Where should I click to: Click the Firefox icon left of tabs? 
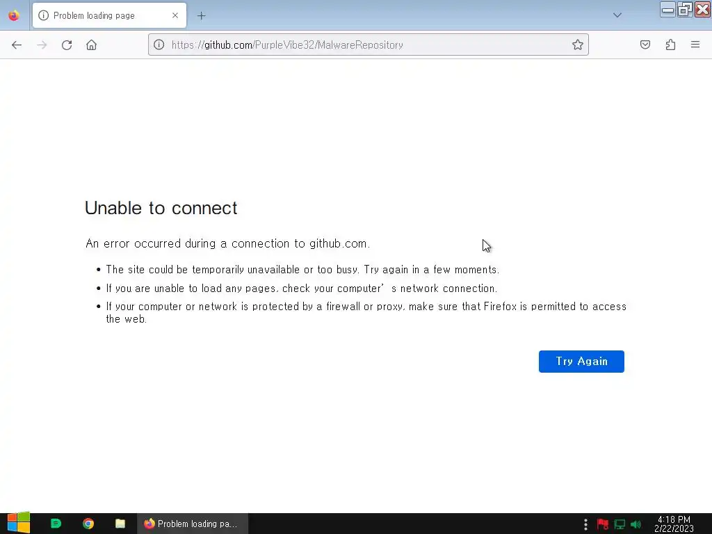[x=14, y=15]
